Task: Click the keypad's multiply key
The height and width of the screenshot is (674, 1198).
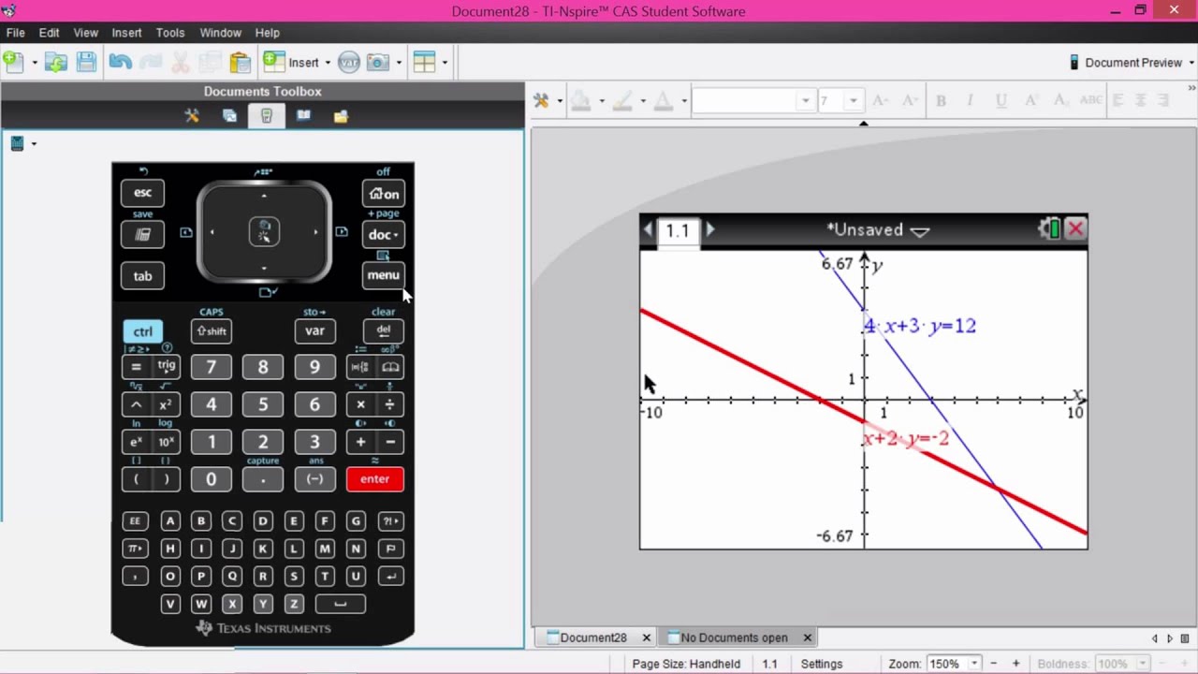Action: pyautogui.click(x=360, y=404)
